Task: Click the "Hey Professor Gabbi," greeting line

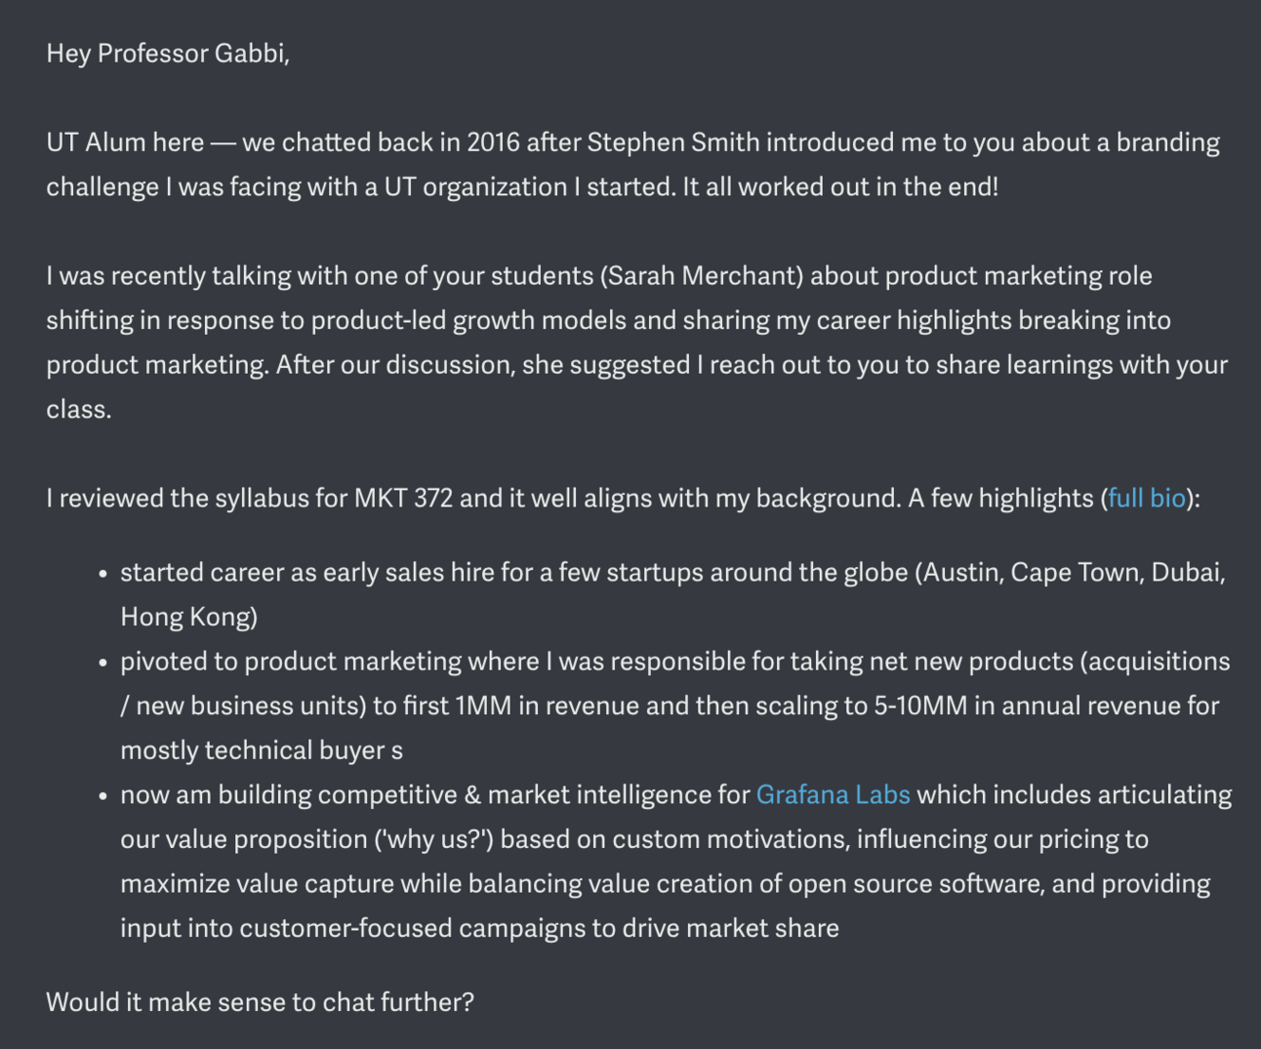Action: 168,53
